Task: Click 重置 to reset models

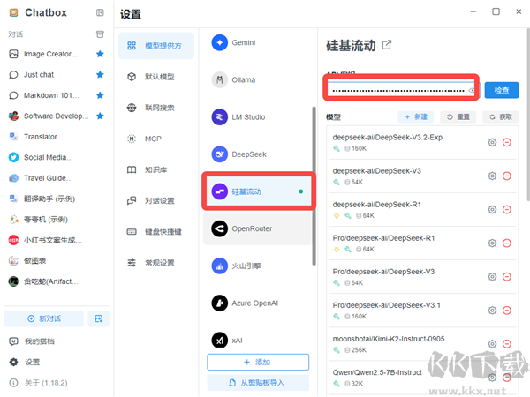Action: pyautogui.click(x=458, y=116)
